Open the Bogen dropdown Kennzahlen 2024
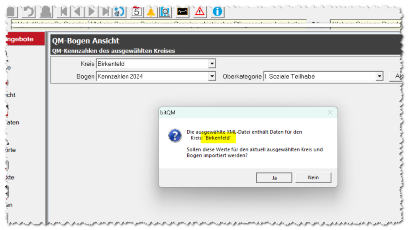Viewport: 408px width, 230px height. [212, 76]
